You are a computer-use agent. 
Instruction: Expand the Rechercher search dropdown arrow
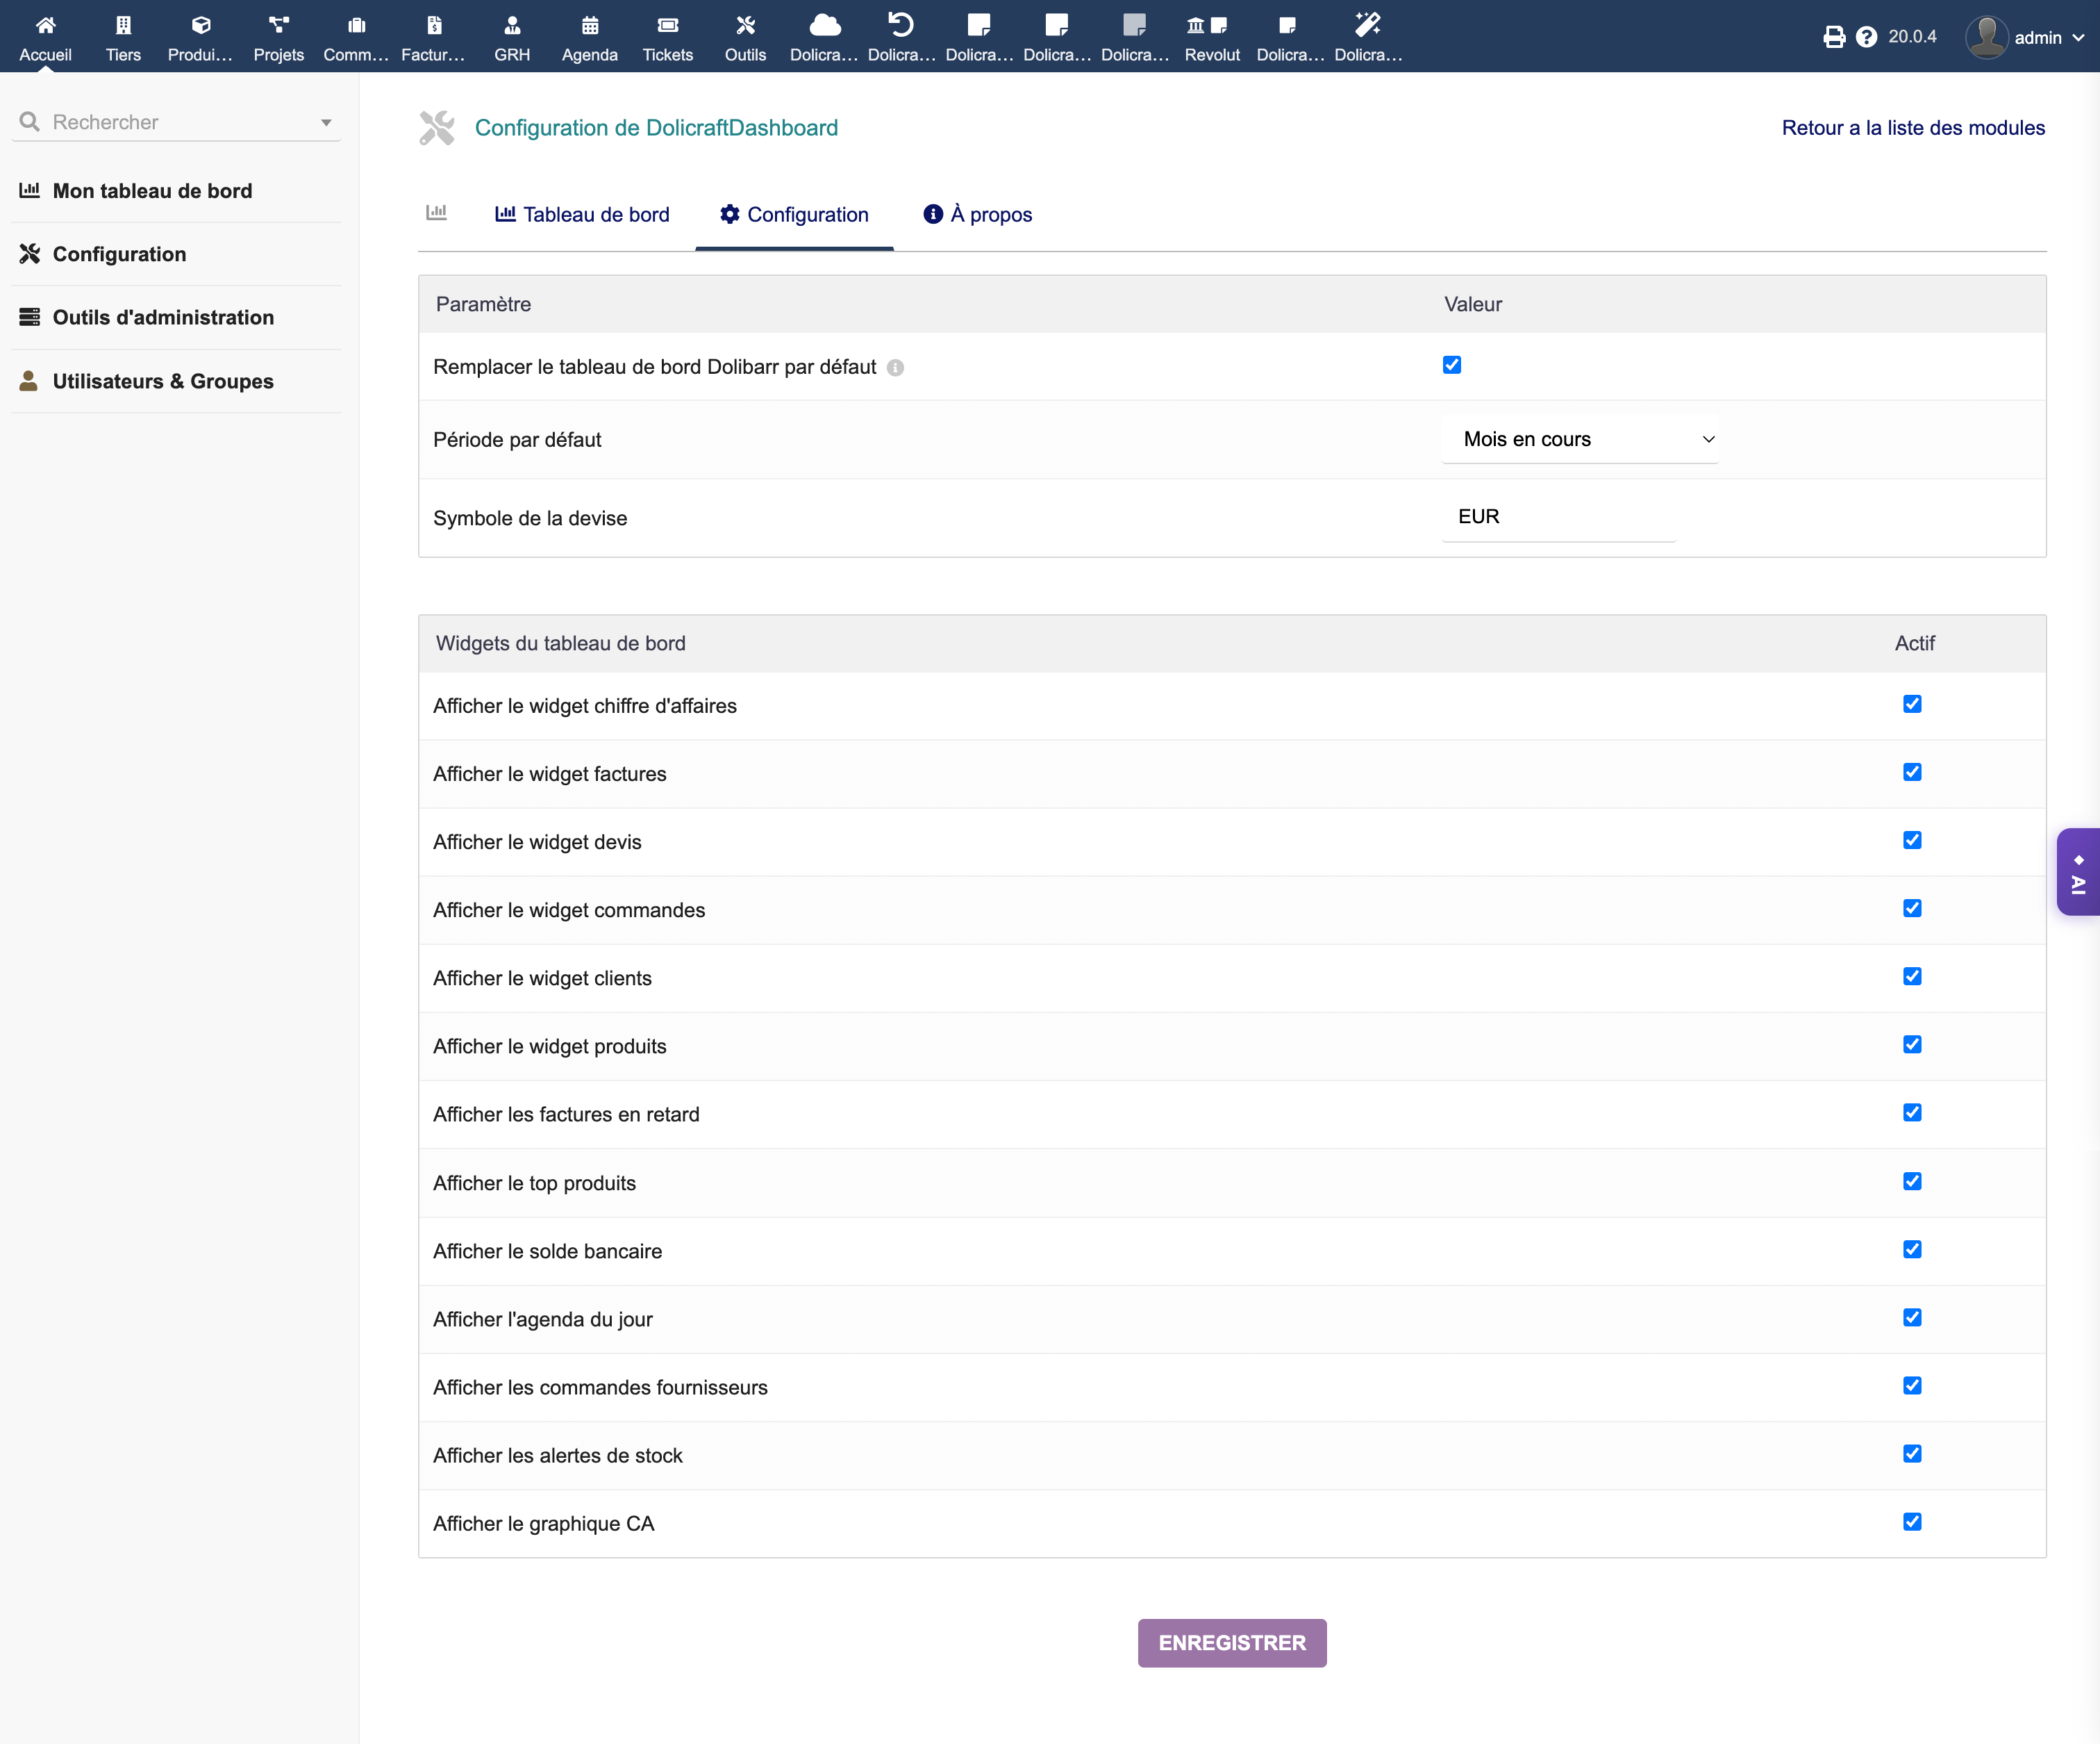[326, 123]
